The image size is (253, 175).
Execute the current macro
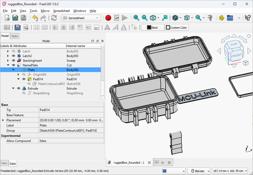point(125,18)
